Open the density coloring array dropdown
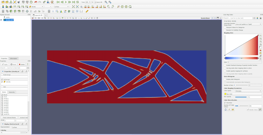 tap(39, 7)
